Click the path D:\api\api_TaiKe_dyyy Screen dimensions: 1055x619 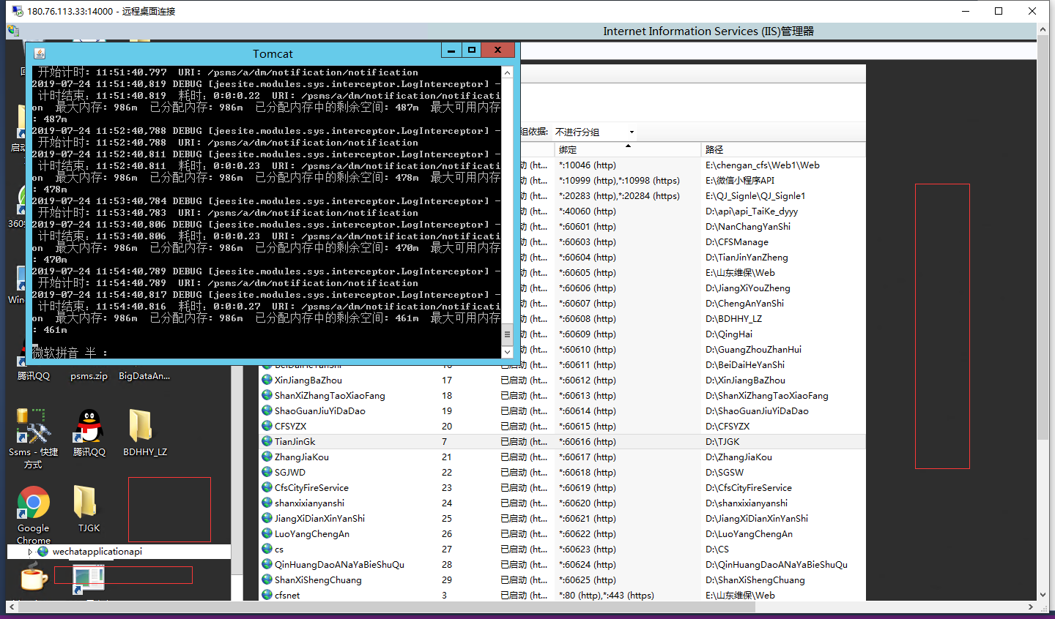pyautogui.click(x=752, y=211)
